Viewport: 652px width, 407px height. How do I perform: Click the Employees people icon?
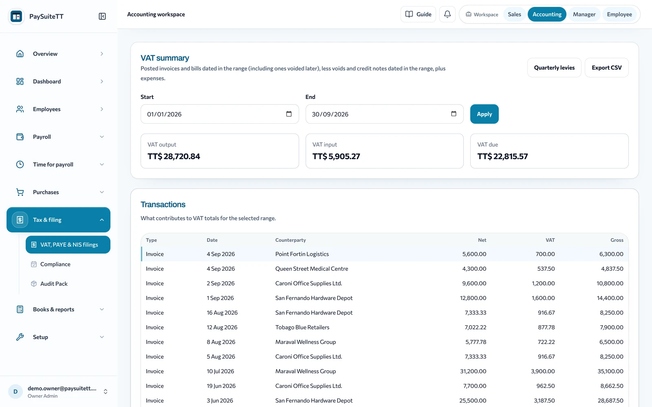tap(20, 109)
